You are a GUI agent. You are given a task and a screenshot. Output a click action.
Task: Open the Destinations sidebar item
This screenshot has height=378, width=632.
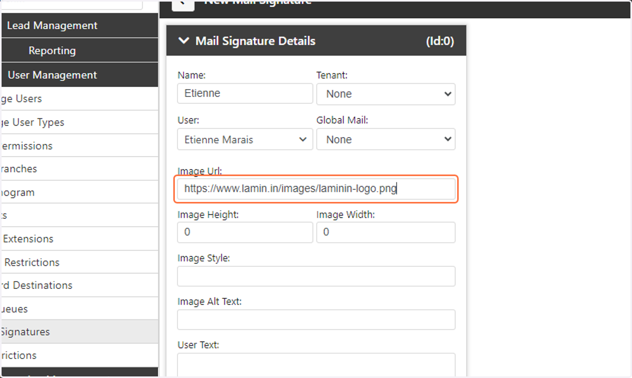click(79, 285)
